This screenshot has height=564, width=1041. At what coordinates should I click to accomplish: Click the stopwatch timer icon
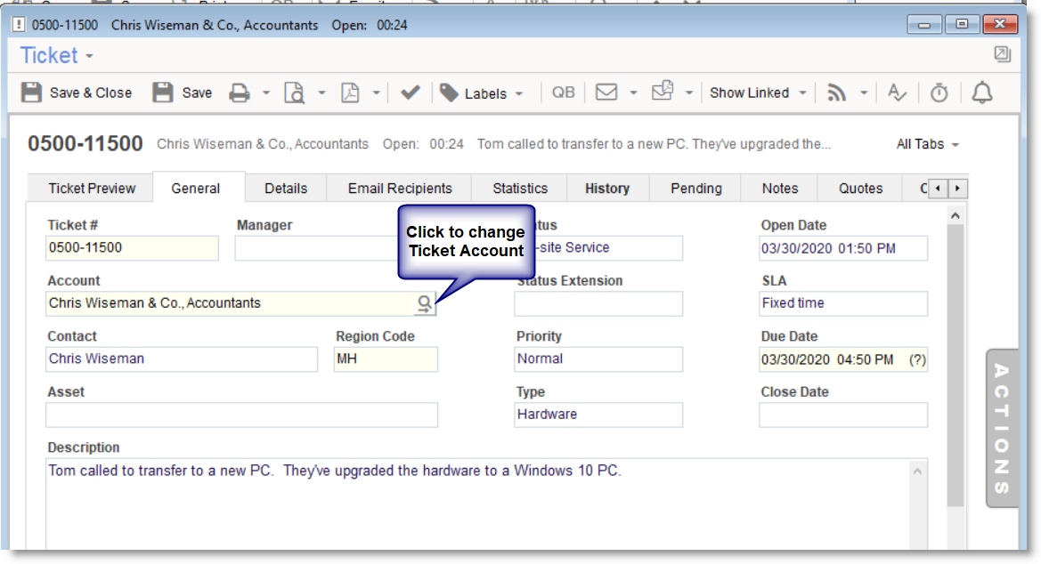click(x=939, y=93)
